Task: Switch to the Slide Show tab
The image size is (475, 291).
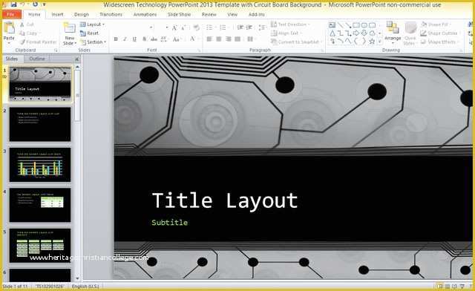Action: tap(180, 14)
